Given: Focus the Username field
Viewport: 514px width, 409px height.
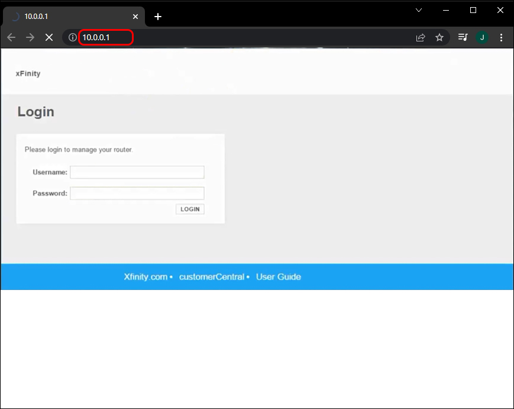Looking at the screenshot, I should click(x=137, y=172).
